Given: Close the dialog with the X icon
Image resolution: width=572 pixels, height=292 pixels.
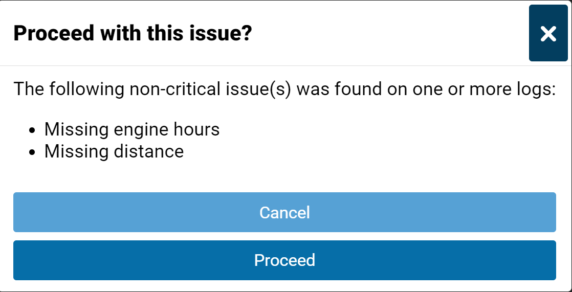Looking at the screenshot, I should pyautogui.click(x=548, y=34).
